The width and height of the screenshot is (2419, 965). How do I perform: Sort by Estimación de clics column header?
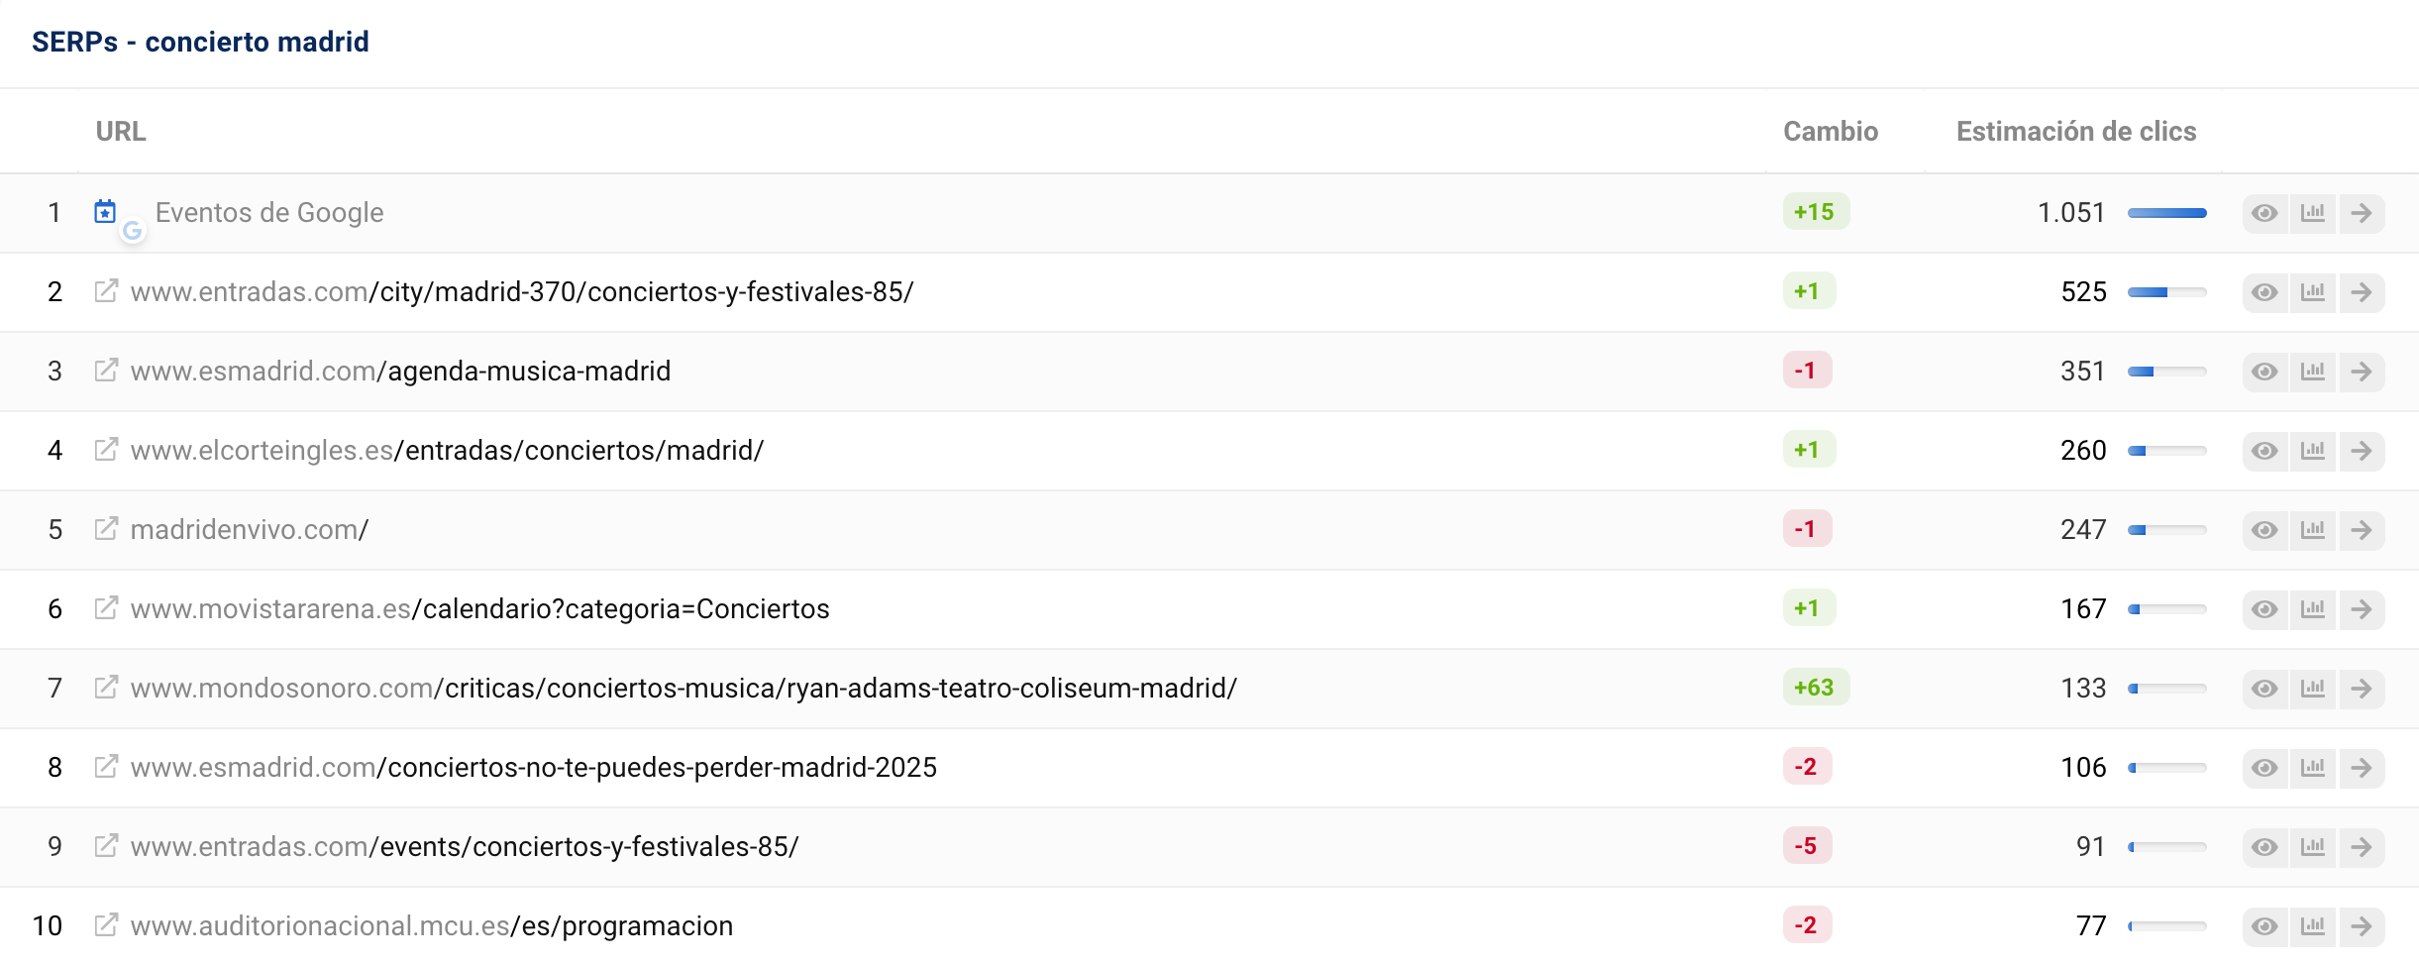(2075, 132)
